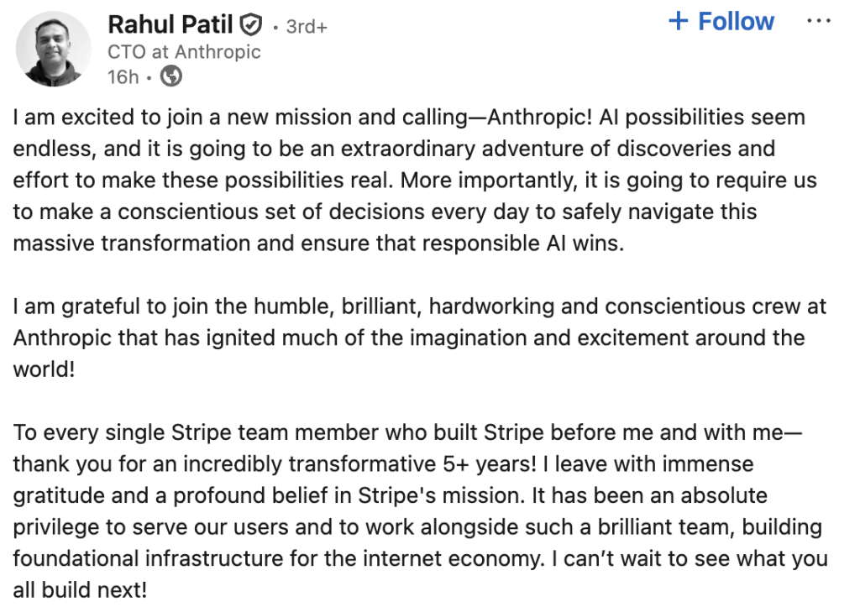Click the plus sign beside Follow
Image resolution: width=860 pixels, height=607 pixels.
pos(678,21)
